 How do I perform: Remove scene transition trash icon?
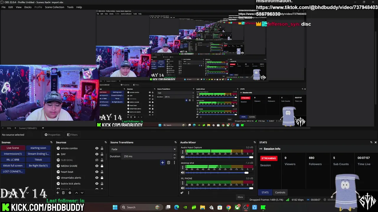(169, 163)
